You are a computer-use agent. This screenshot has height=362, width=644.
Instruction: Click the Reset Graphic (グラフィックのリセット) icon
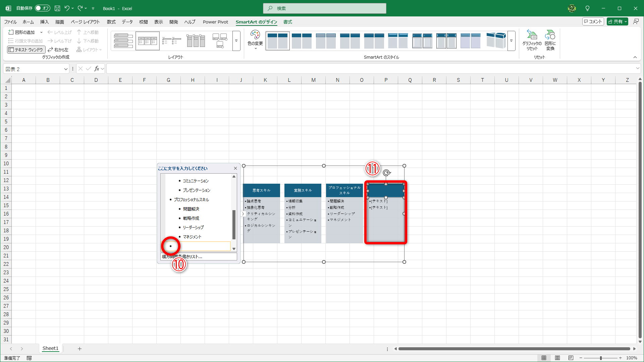click(532, 35)
